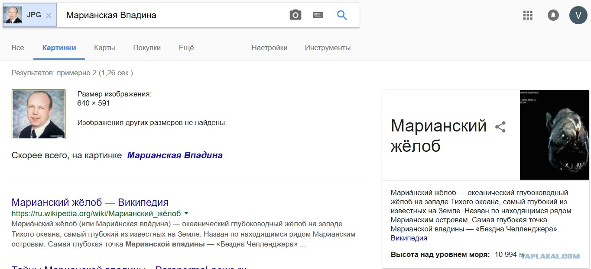Viewport: 591px width, 269px height.
Task: Open the Покупки tab
Action: pos(147,48)
